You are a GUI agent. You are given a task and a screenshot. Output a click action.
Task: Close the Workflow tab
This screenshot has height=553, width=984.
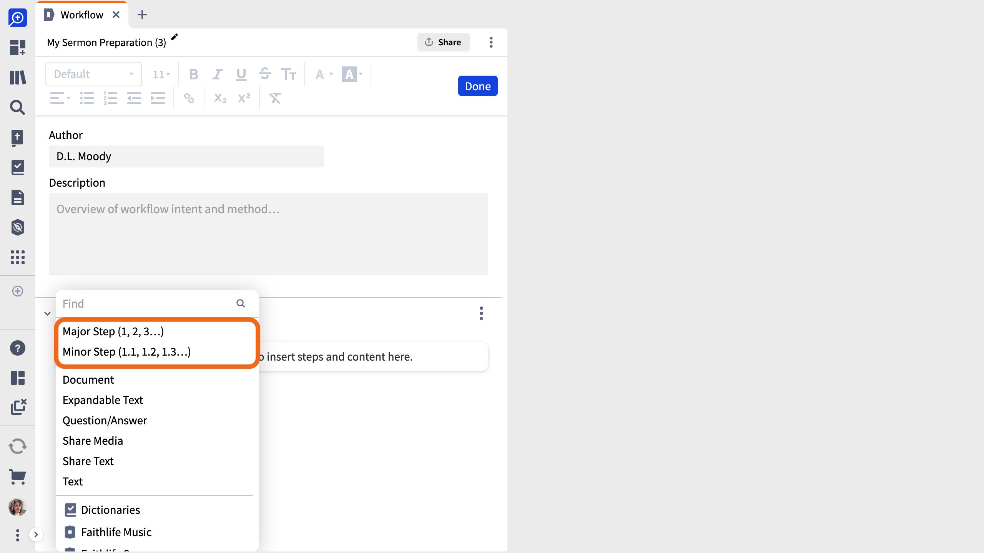(x=116, y=15)
